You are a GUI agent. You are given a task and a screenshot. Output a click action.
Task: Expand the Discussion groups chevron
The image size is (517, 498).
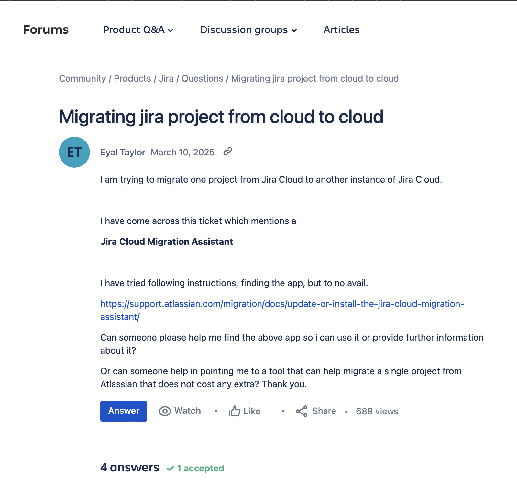[294, 30]
